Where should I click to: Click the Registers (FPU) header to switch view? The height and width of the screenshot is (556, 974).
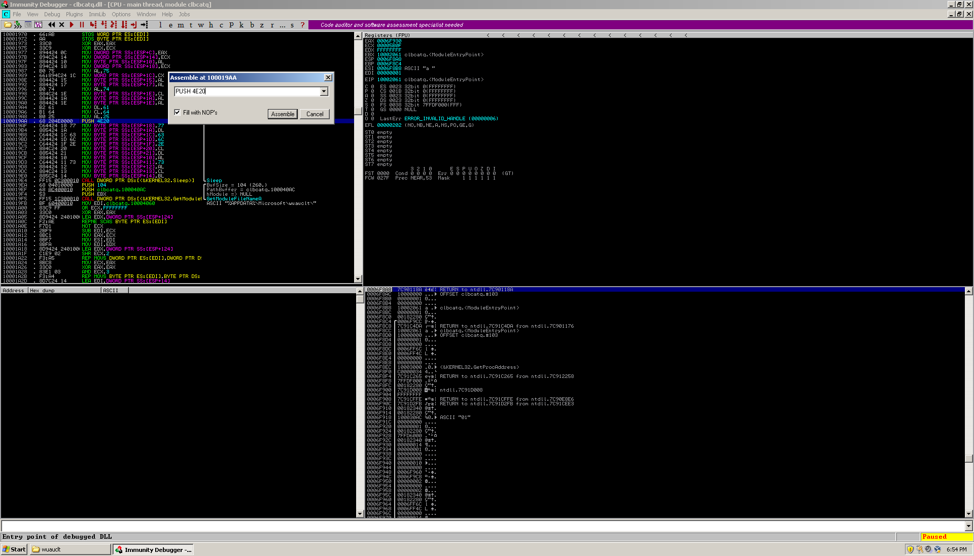tap(387, 36)
